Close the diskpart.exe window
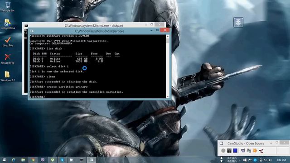 coord(165,30)
